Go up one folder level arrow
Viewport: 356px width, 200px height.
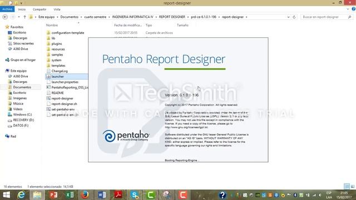24,17
